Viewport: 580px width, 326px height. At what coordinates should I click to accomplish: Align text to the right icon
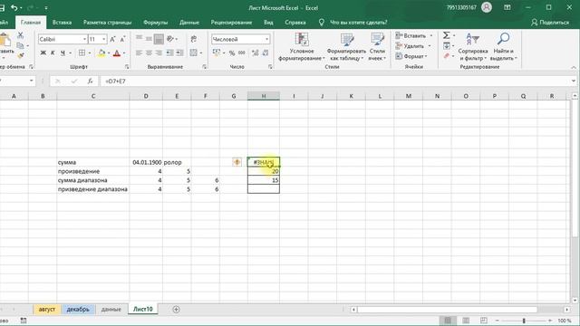[159, 53]
